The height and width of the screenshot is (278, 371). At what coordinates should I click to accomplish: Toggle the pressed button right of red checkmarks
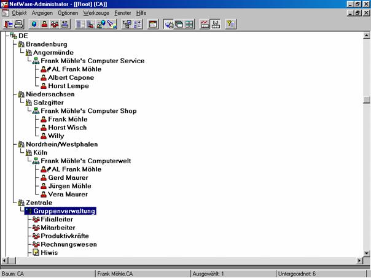click(x=216, y=24)
